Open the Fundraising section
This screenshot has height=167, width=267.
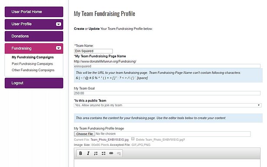tap(34, 48)
